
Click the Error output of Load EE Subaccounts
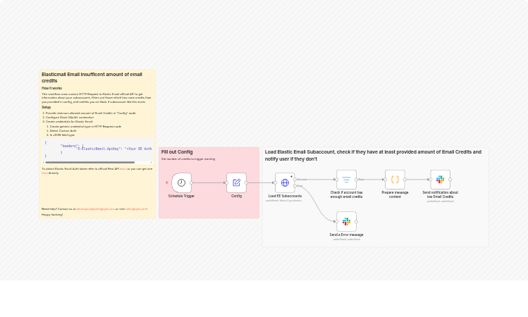click(295, 186)
